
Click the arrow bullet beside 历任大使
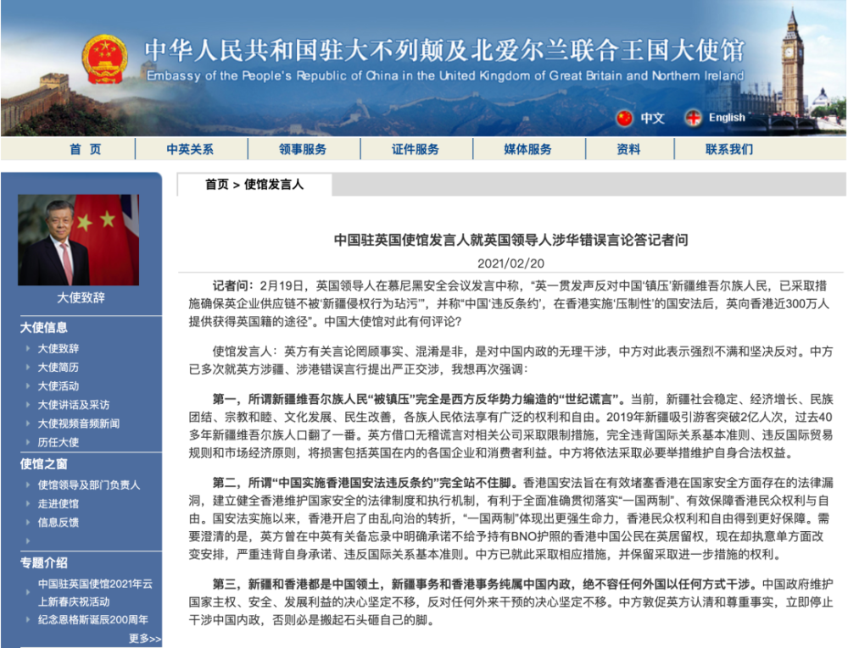tap(28, 442)
